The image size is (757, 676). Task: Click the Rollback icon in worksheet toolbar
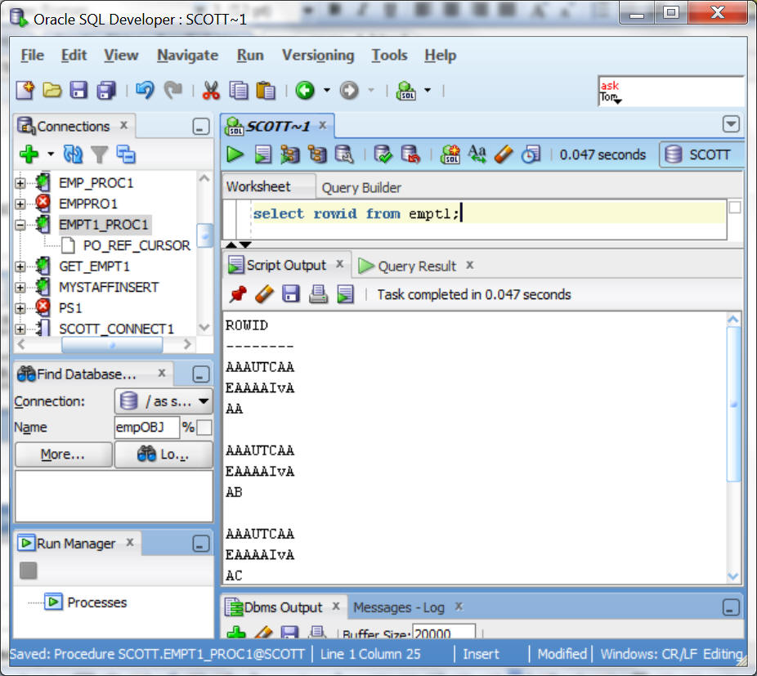point(410,154)
